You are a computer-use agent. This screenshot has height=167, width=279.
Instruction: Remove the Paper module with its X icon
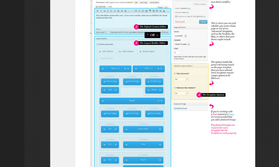103,69
